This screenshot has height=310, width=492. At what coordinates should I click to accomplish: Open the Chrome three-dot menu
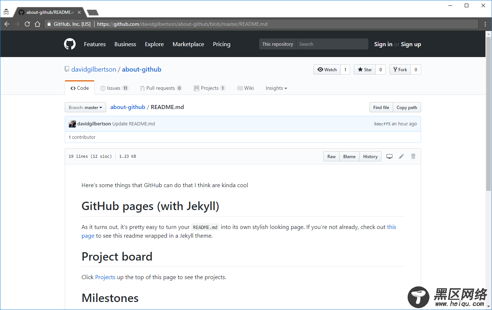coord(485,24)
